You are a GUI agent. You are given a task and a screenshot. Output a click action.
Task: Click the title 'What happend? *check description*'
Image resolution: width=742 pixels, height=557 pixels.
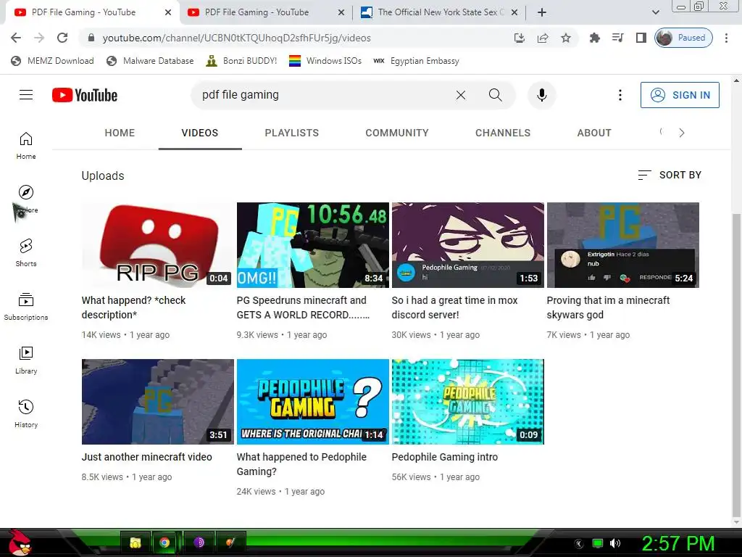pyautogui.click(x=133, y=308)
